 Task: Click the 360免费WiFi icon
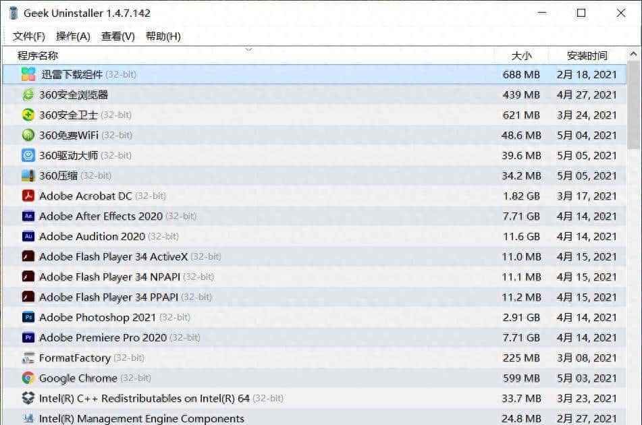coord(28,135)
